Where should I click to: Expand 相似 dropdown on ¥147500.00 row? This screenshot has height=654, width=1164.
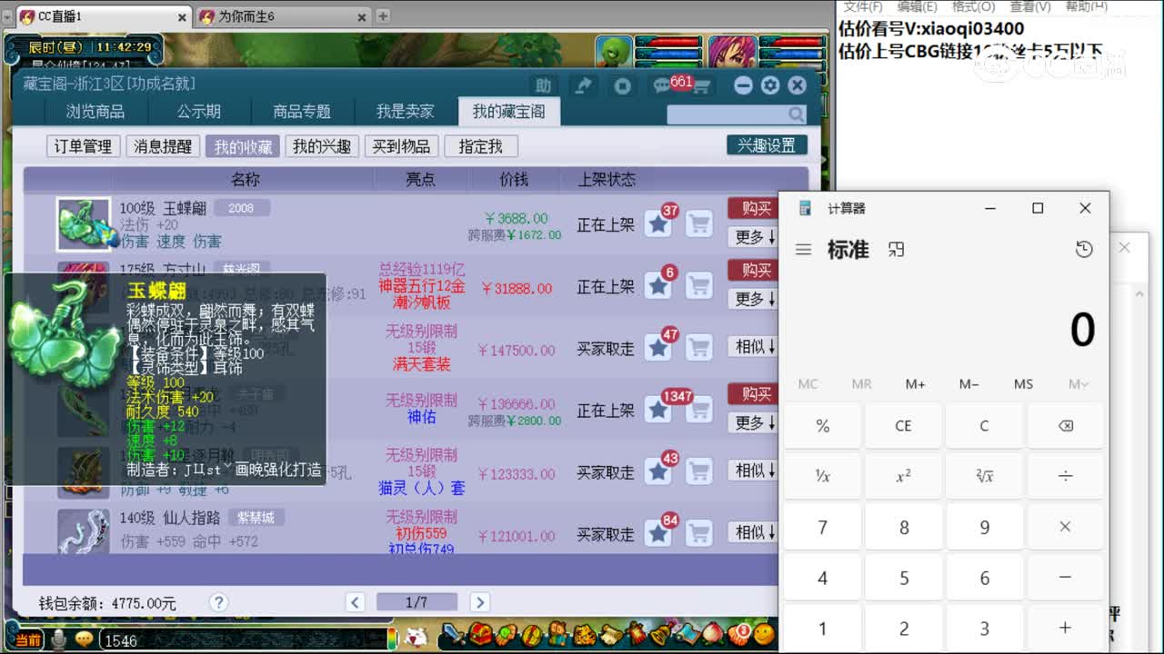752,346
